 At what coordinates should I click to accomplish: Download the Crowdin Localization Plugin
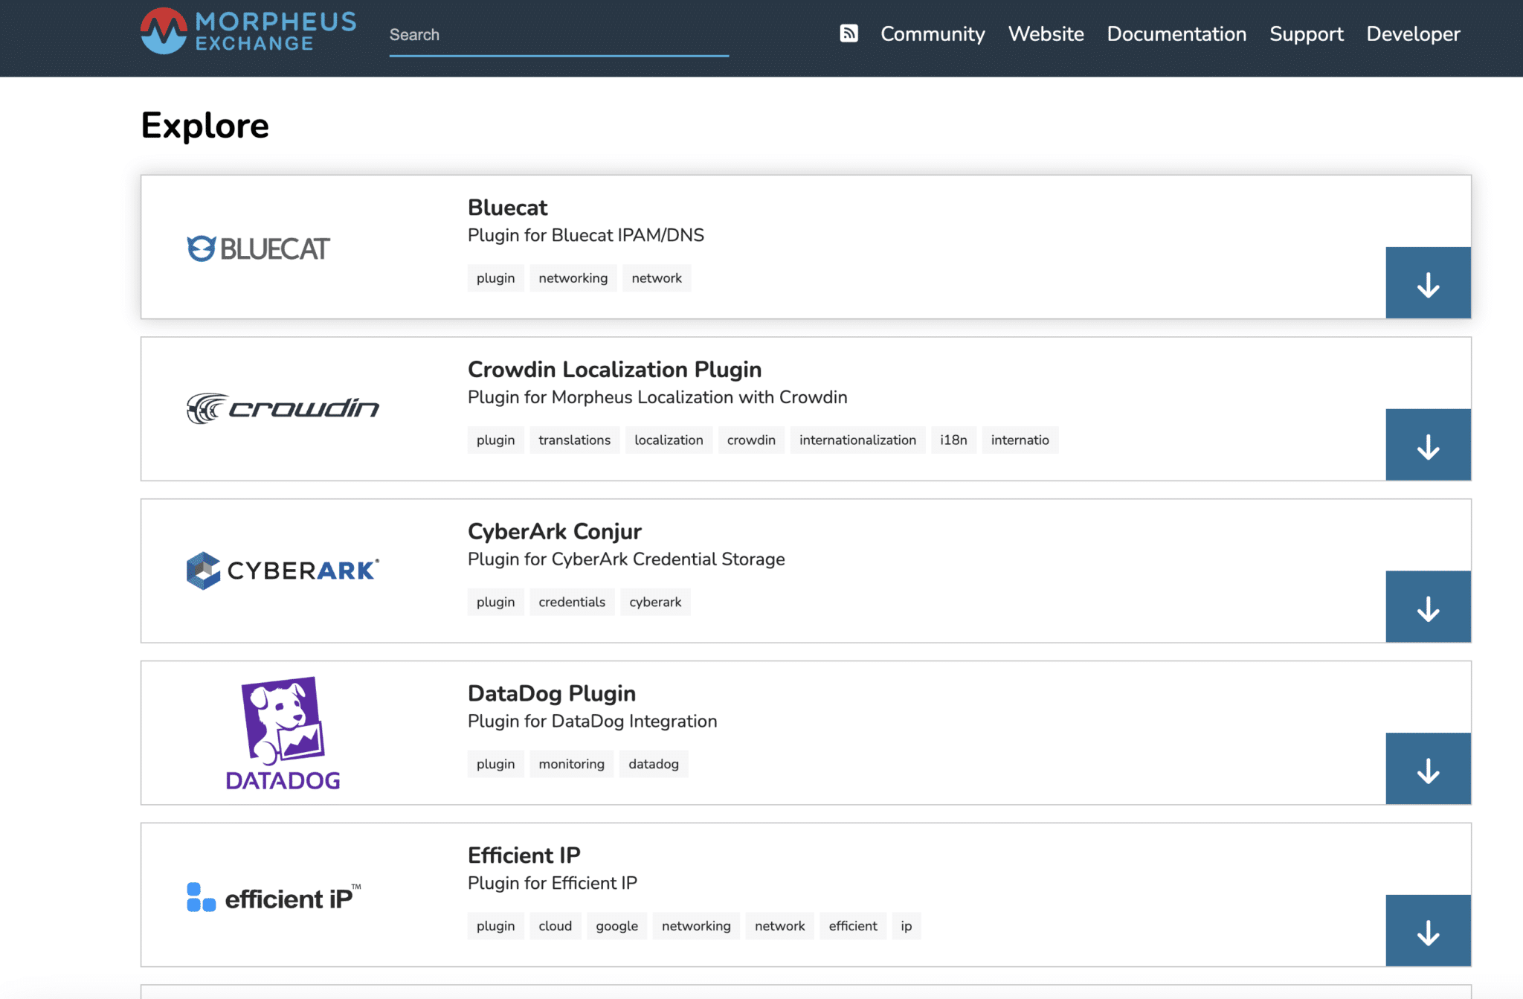[x=1427, y=446]
